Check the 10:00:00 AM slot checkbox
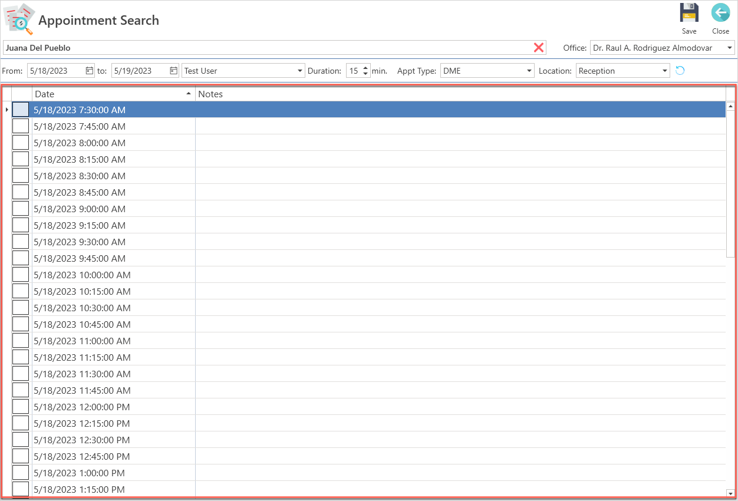738x501 pixels. pos(21,275)
